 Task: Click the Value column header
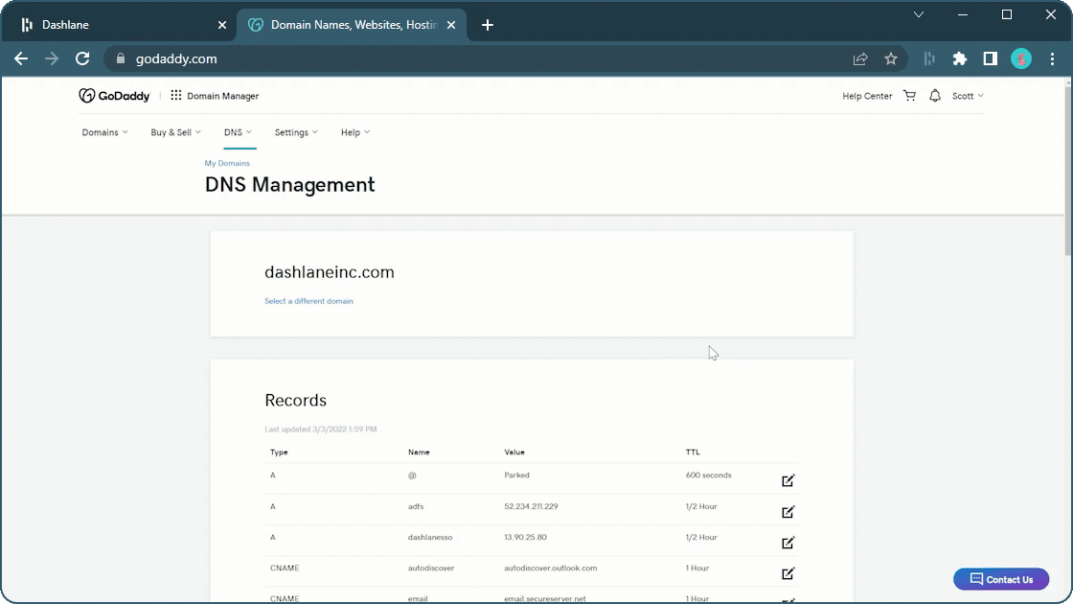(514, 452)
